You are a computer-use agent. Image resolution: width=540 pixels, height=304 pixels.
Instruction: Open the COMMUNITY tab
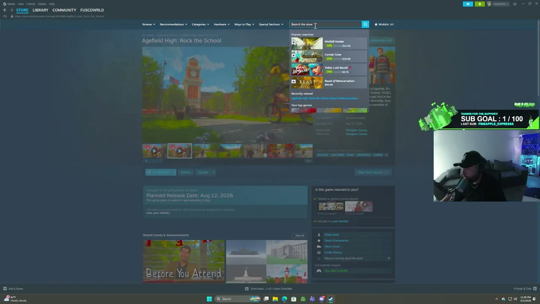tap(65, 10)
